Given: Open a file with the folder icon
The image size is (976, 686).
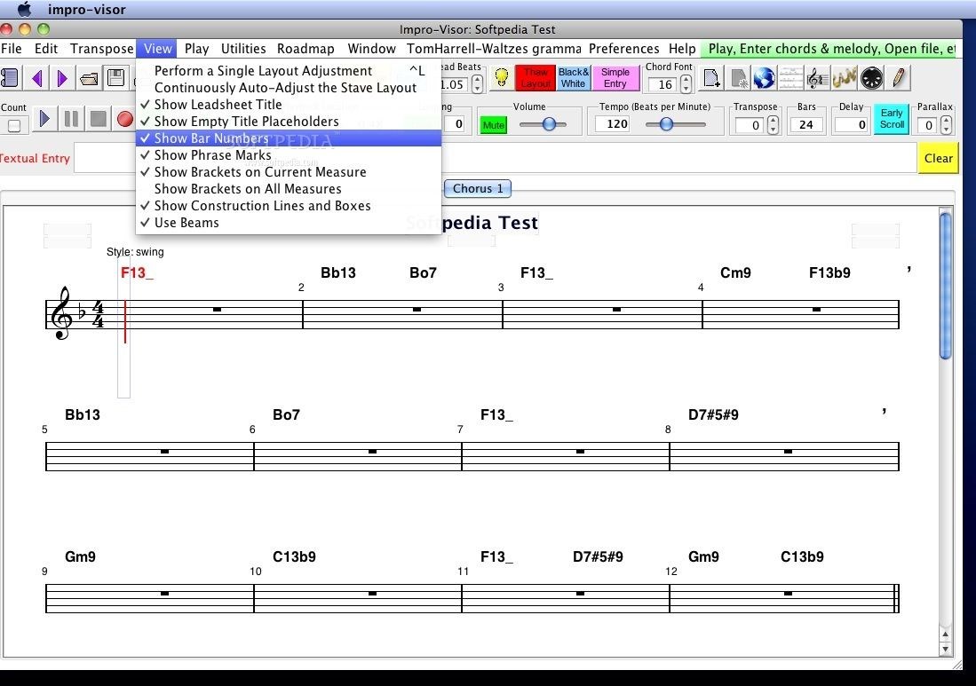Looking at the screenshot, I should (x=89, y=78).
